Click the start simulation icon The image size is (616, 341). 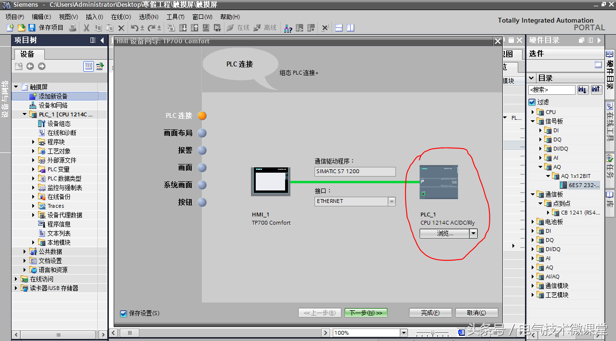(206, 28)
